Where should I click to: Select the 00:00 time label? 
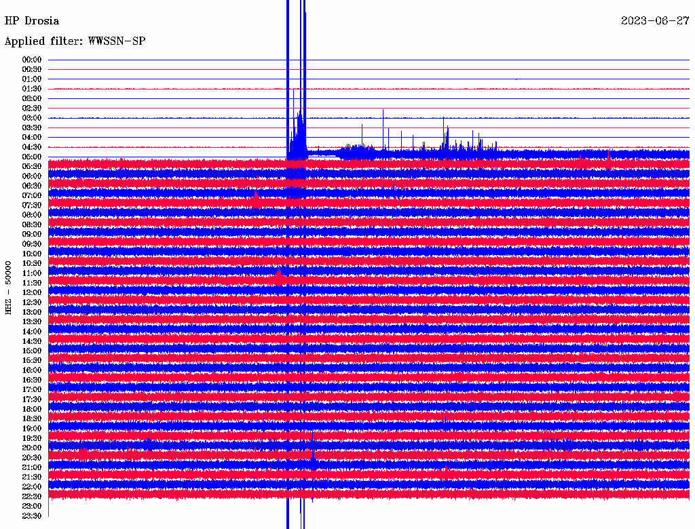[x=32, y=60]
